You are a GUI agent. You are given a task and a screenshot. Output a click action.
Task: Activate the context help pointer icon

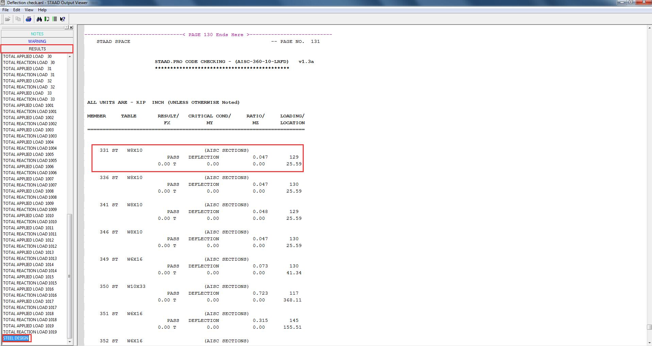(x=63, y=19)
